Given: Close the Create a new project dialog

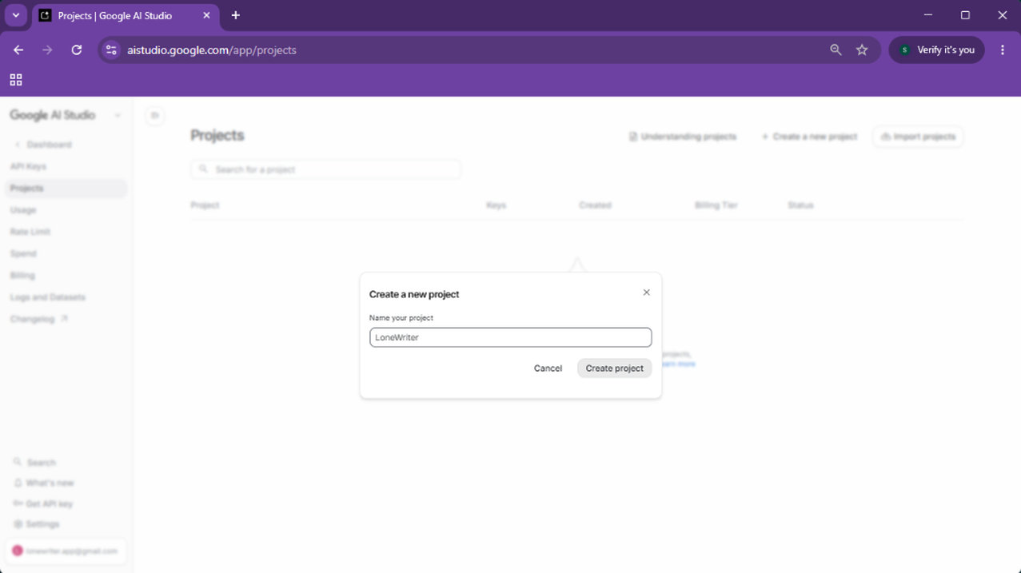Looking at the screenshot, I should point(646,292).
